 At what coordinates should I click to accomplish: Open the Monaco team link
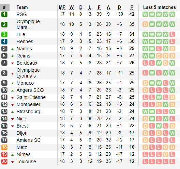pos(25,83)
